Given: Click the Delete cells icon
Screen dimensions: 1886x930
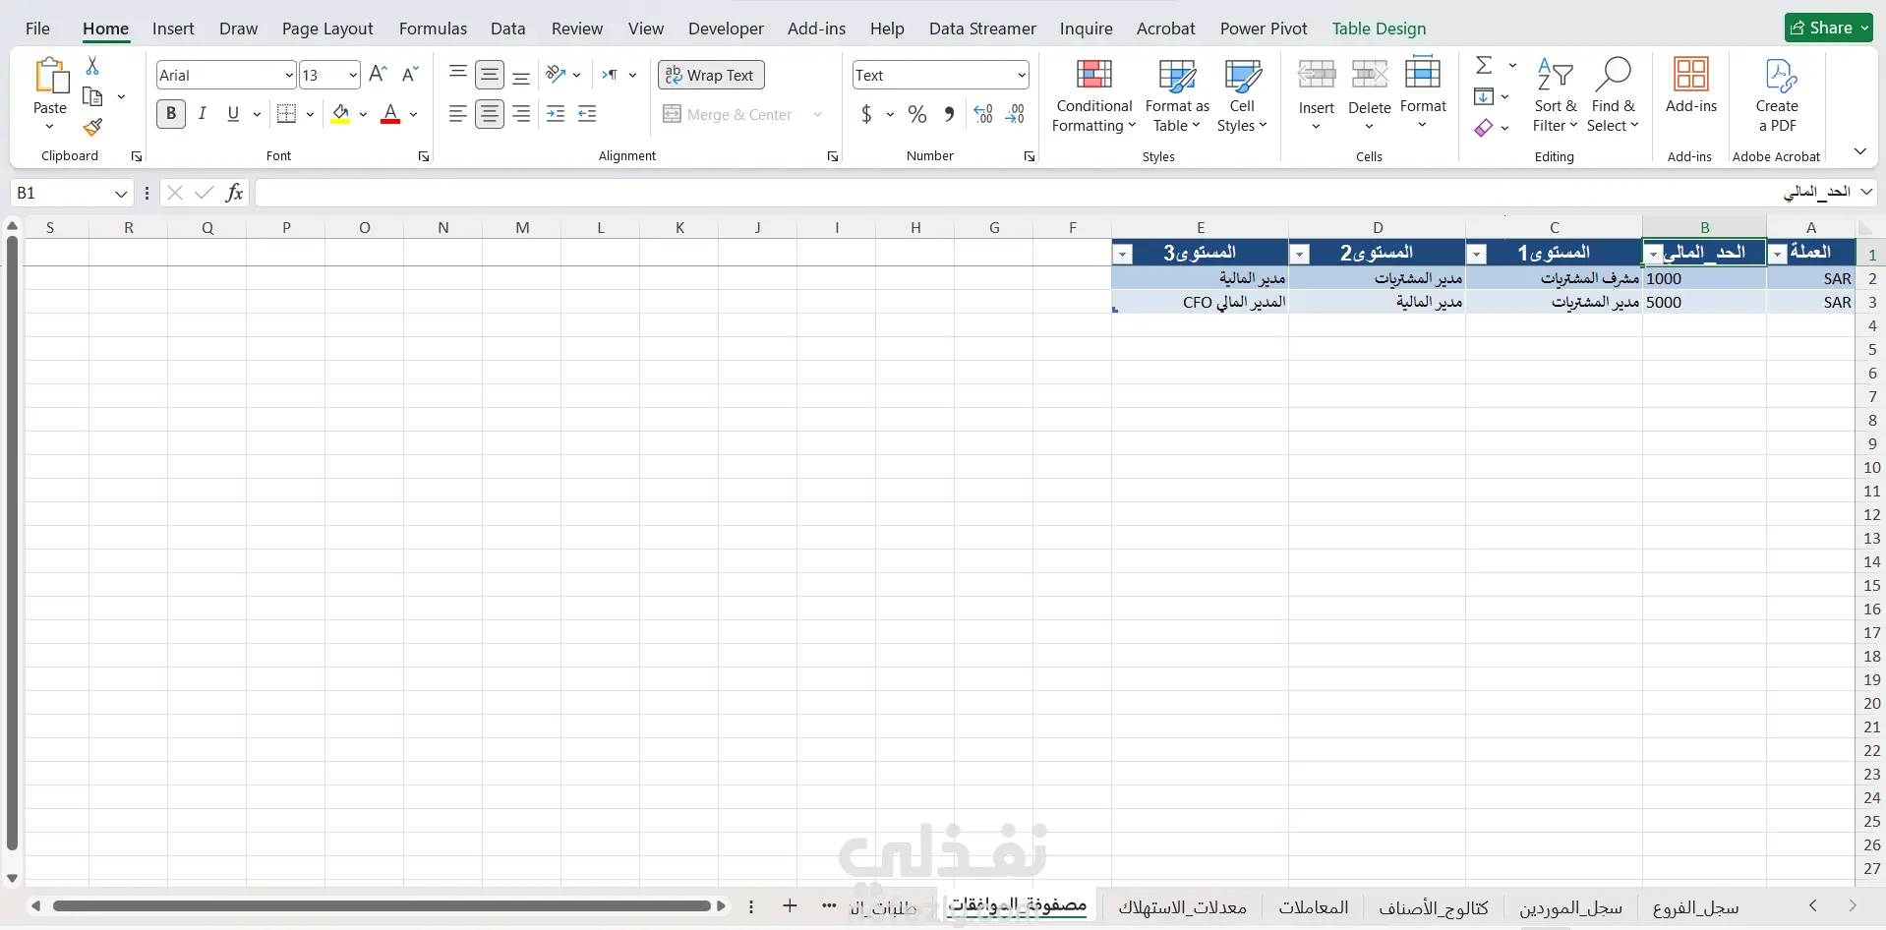Looking at the screenshot, I should tap(1370, 75).
